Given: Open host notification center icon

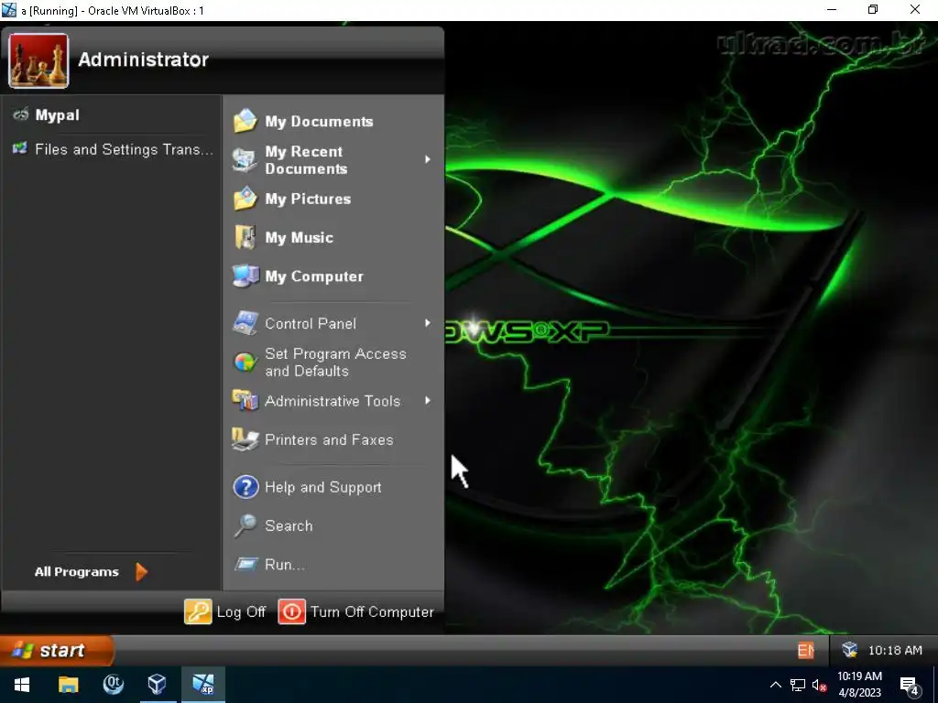Looking at the screenshot, I should point(910,686).
